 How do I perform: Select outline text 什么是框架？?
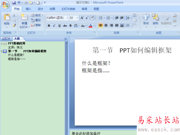16,55
